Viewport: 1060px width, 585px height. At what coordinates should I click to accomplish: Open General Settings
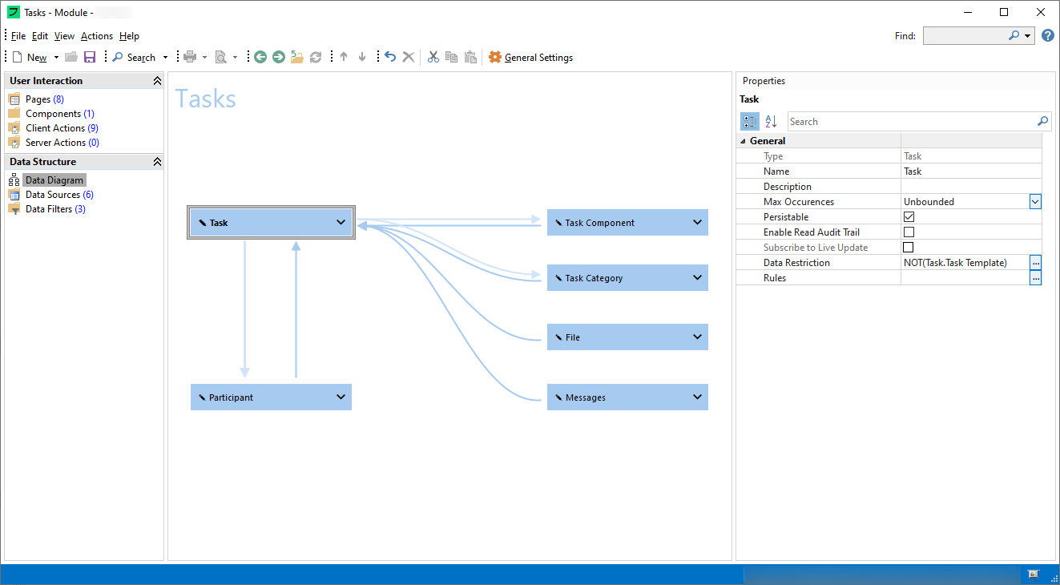[531, 58]
